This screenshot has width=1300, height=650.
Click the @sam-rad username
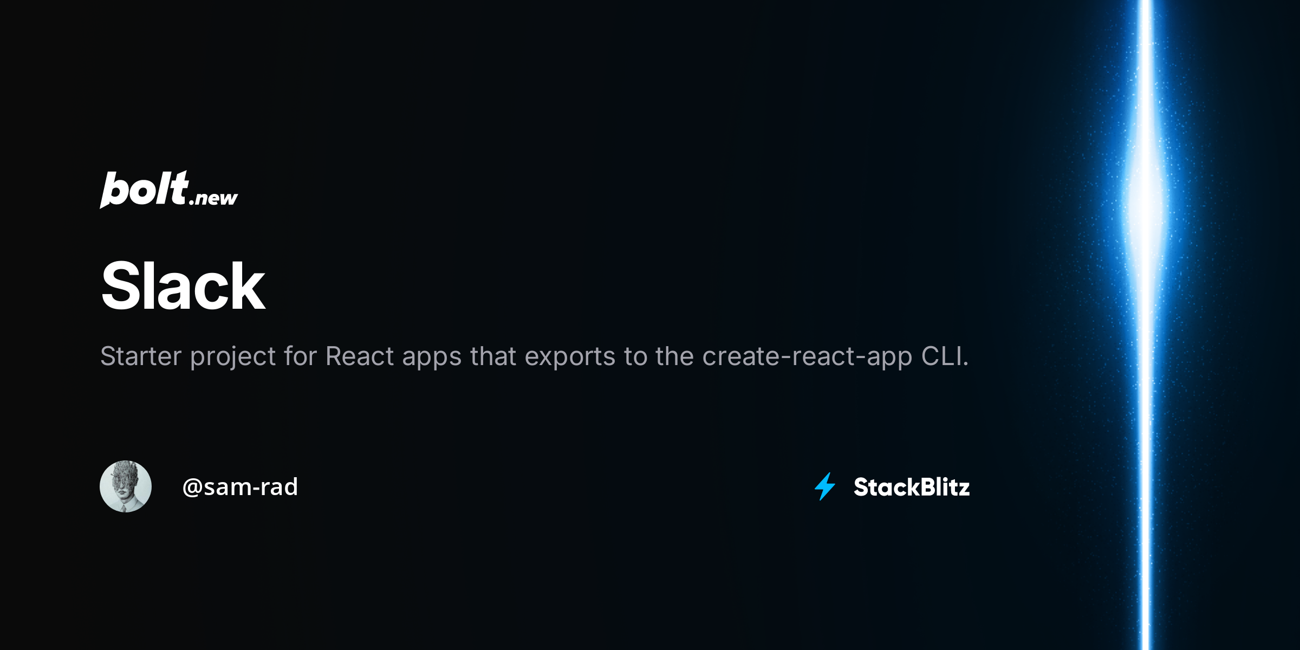coord(240,486)
